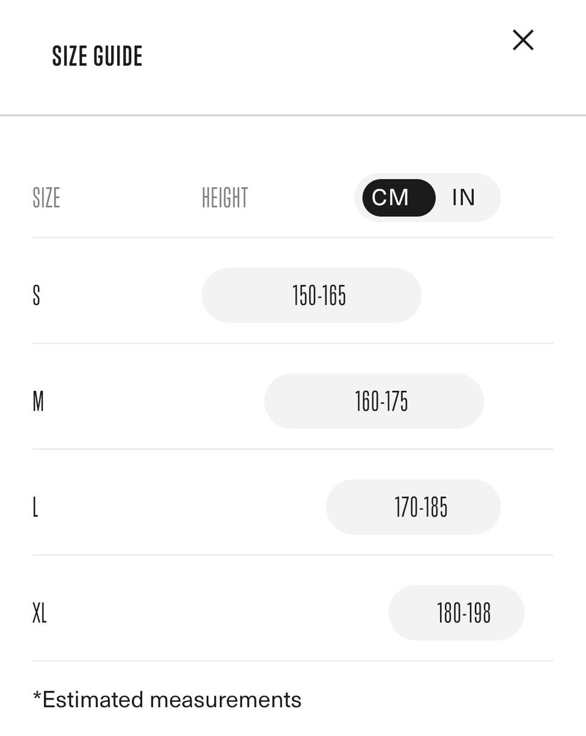
Task: Click the SIZE column header
Action: 46,198
